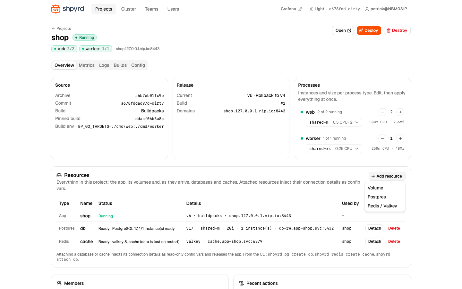
Task: Select the Builds tab
Action: click(x=120, y=65)
